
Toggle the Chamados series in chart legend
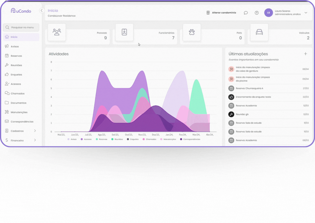[149, 139]
